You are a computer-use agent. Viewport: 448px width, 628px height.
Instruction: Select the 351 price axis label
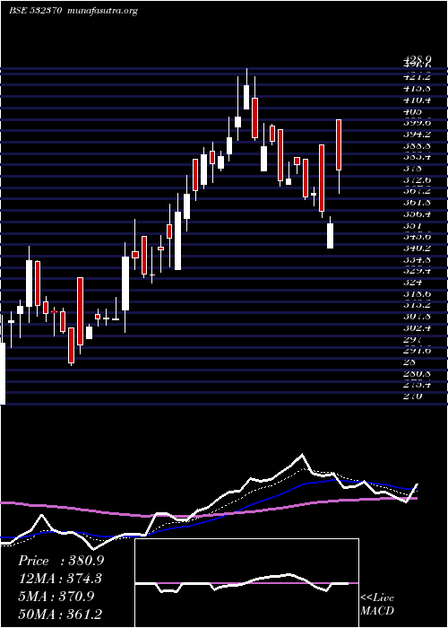(412, 225)
